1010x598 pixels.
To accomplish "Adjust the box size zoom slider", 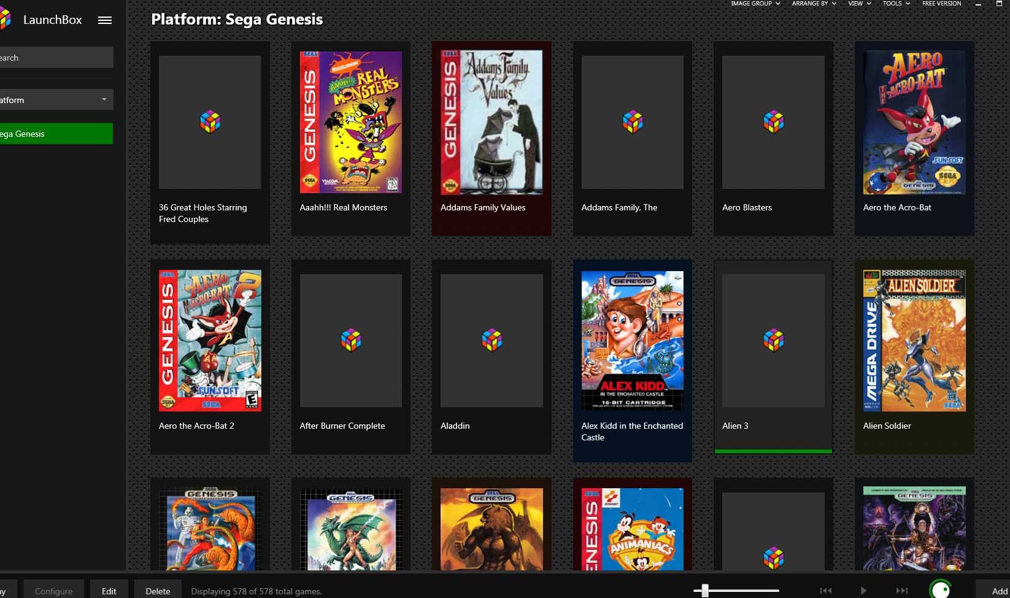I will click(736, 591).
